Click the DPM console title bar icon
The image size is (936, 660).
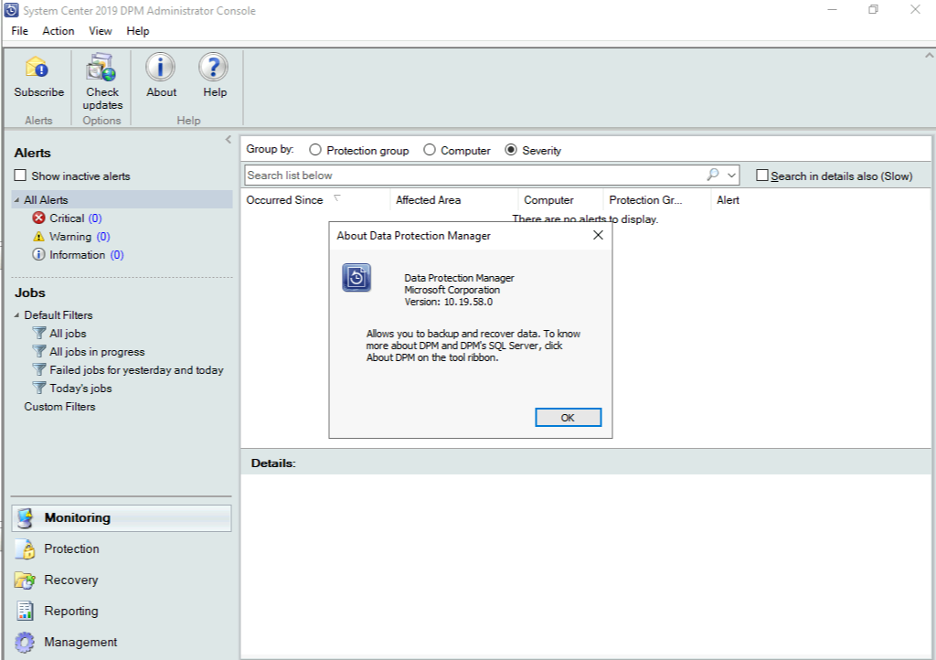[11, 10]
